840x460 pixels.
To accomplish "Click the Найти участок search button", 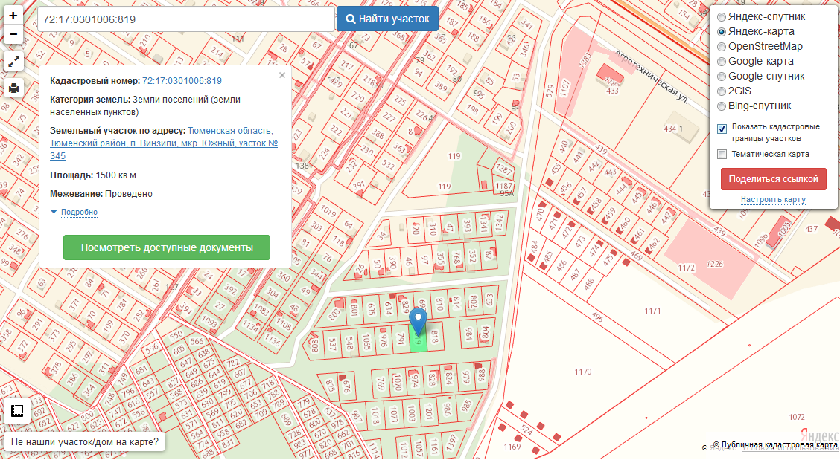I will pyautogui.click(x=387, y=19).
